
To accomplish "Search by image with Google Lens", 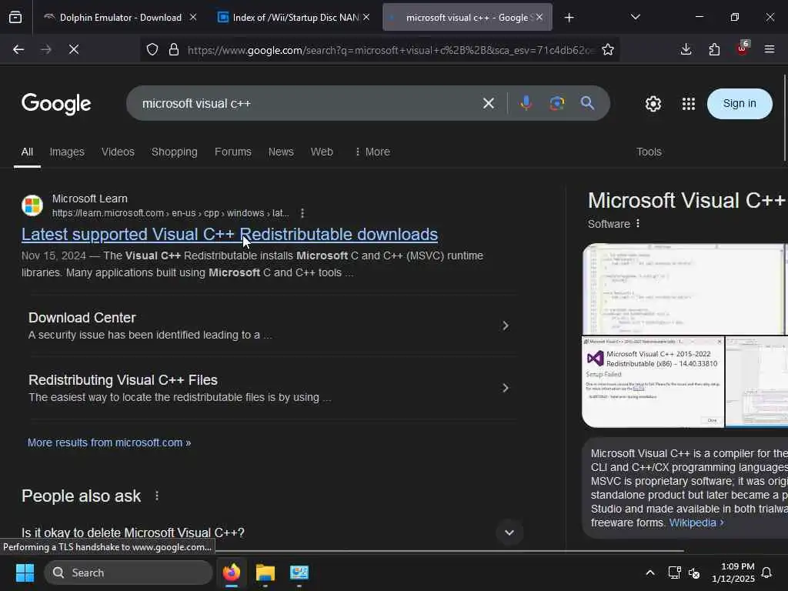I will tap(556, 104).
